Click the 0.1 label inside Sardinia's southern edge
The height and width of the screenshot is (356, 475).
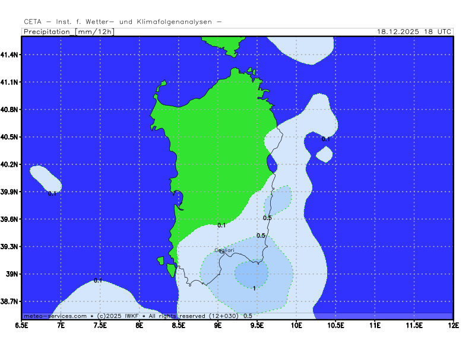click(221, 225)
